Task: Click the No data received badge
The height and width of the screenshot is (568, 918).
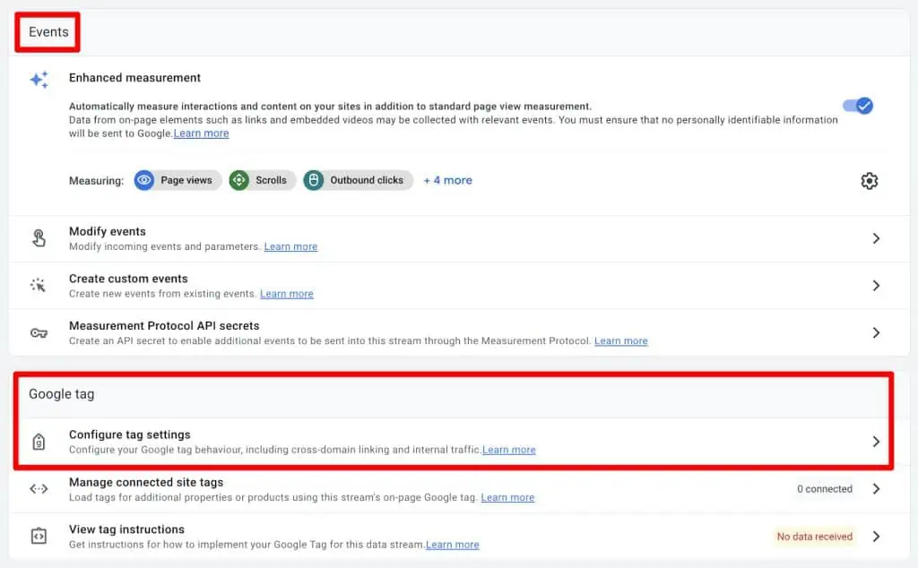Action: coord(814,537)
